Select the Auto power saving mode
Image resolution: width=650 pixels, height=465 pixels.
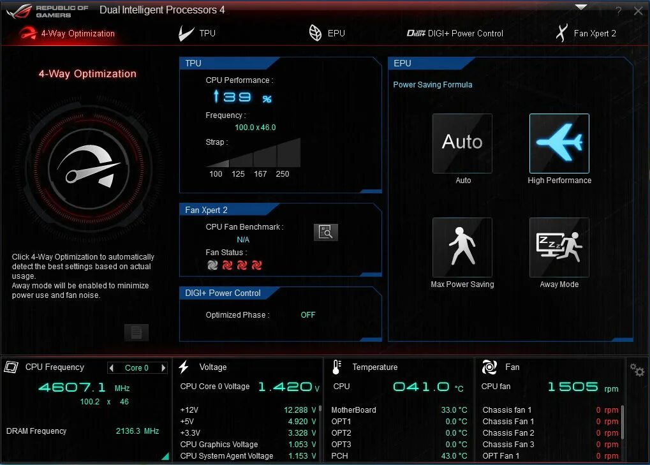pos(462,144)
